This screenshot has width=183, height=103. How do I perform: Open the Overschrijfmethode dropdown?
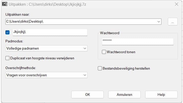coord(46,75)
